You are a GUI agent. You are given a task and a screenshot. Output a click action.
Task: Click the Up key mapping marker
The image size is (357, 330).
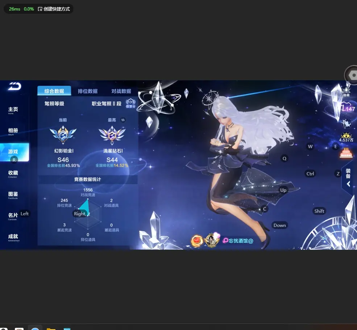click(283, 190)
